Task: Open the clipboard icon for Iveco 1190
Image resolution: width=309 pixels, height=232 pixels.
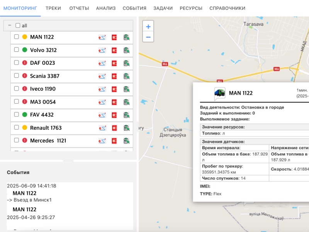Action: pyautogui.click(x=126, y=89)
